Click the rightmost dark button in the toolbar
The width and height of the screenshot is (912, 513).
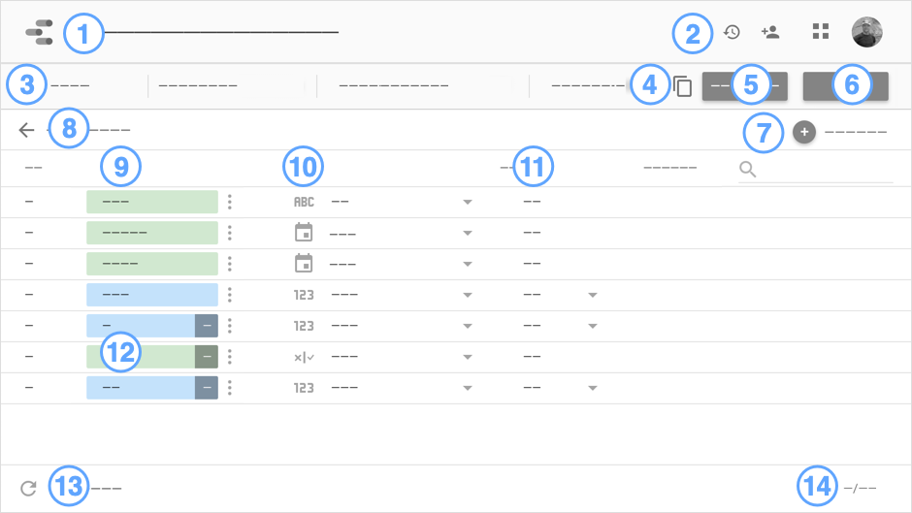[845, 85]
